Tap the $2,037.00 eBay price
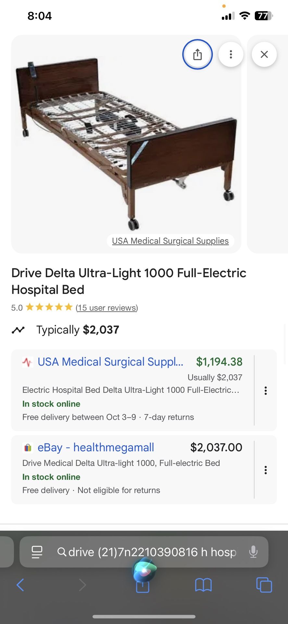288x624 pixels. [x=216, y=448]
